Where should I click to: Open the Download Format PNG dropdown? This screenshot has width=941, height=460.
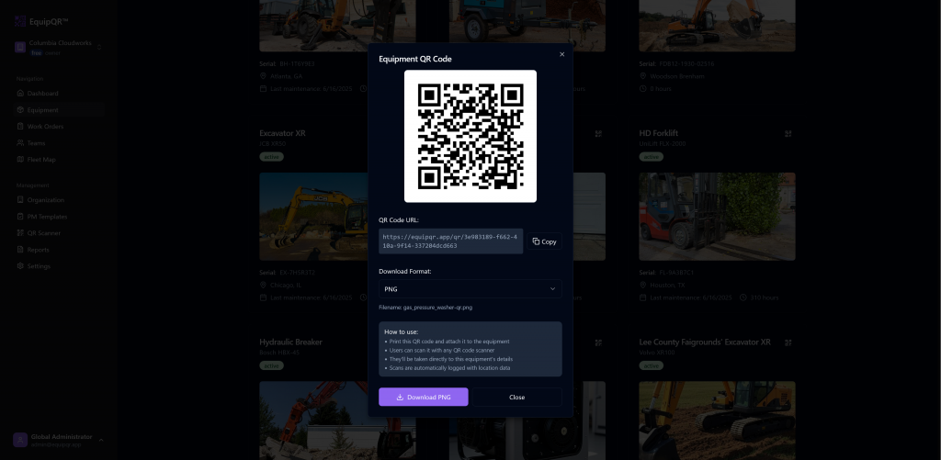[470, 289]
